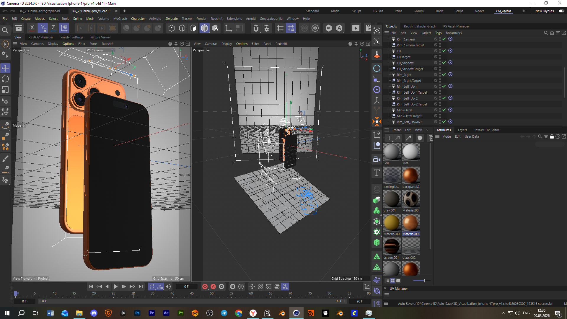
Task: Select the screen.001 striped material
Action: click(392, 246)
